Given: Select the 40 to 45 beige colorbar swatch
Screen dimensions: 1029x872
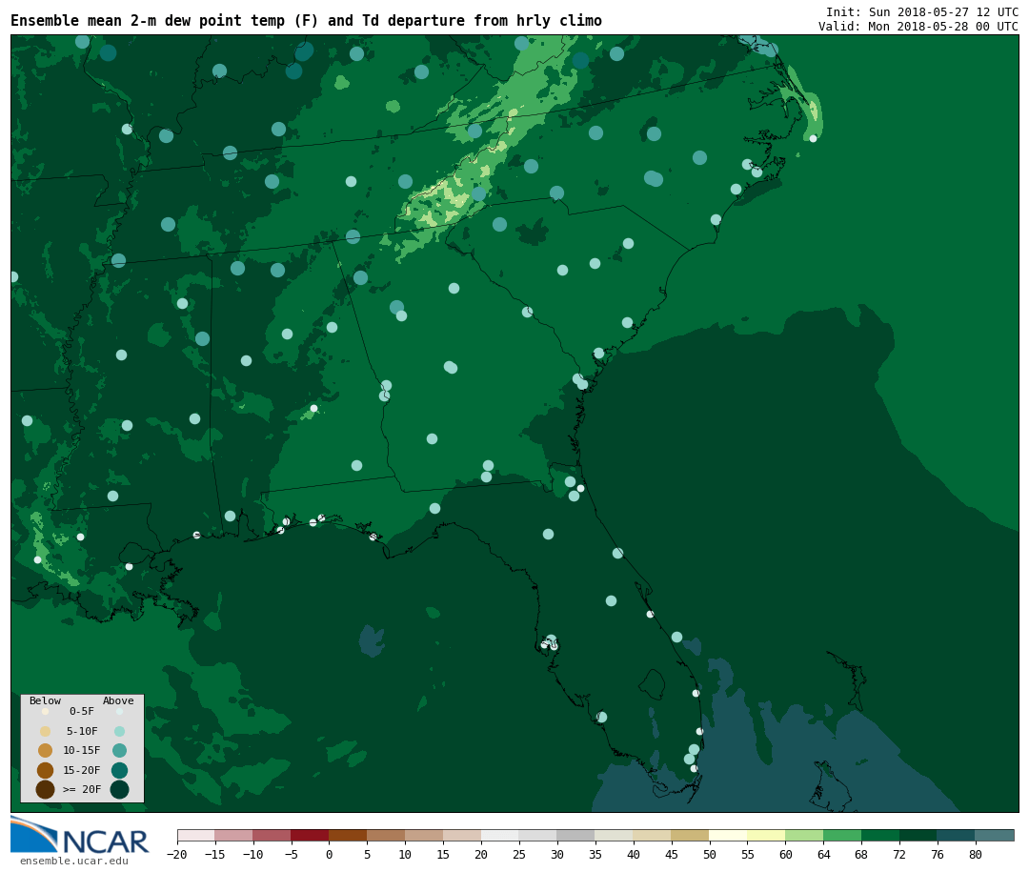Looking at the screenshot, I should click(653, 835).
